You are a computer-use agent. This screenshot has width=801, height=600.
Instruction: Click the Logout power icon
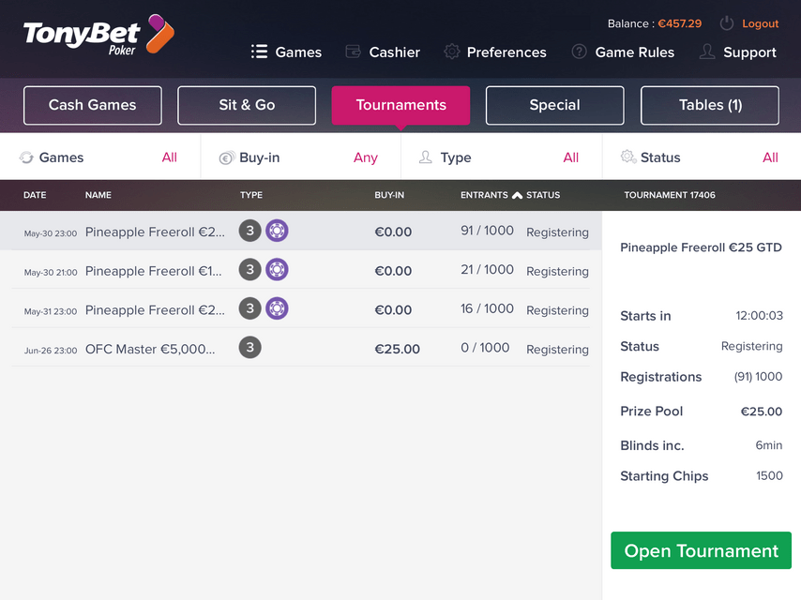[x=726, y=23]
